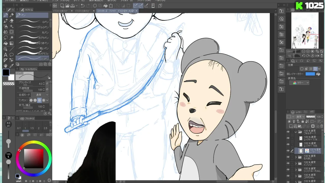Toggle visibility of レイヤー 165
Image resolution: width=325 pixels, height=183 pixels.
(x=288, y=145)
